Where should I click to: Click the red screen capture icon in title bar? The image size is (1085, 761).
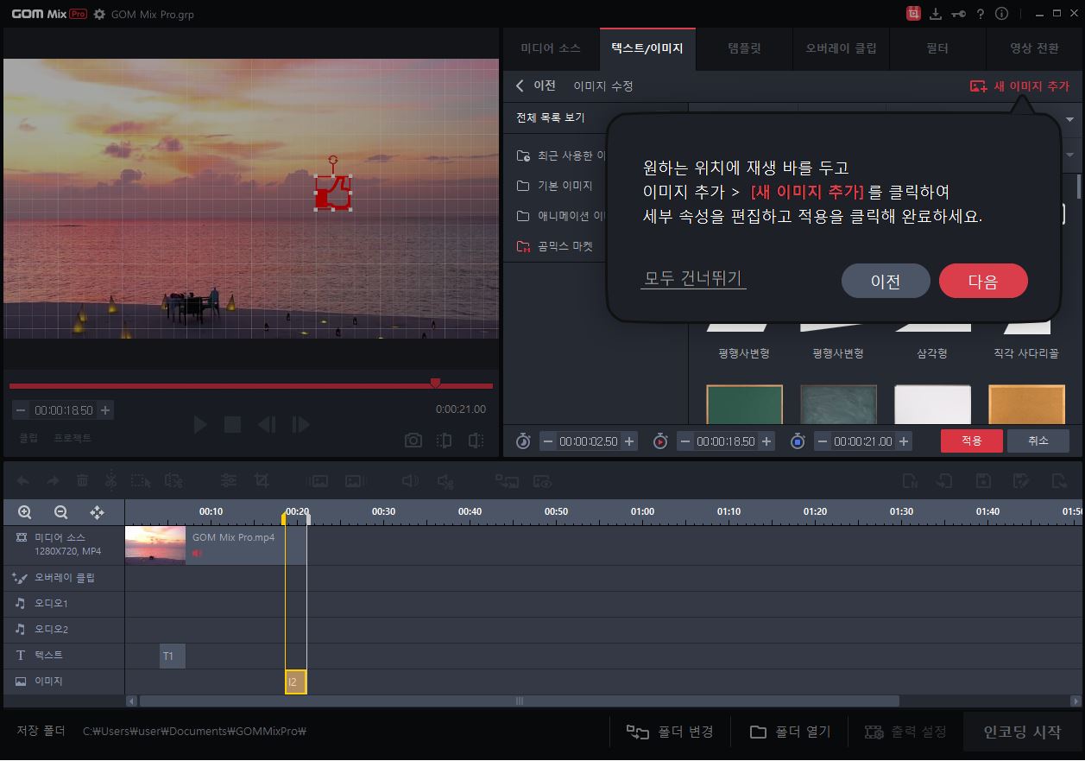(913, 14)
